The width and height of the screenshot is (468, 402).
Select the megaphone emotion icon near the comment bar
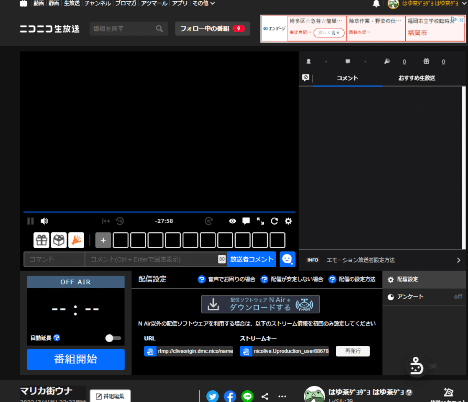coord(76,240)
